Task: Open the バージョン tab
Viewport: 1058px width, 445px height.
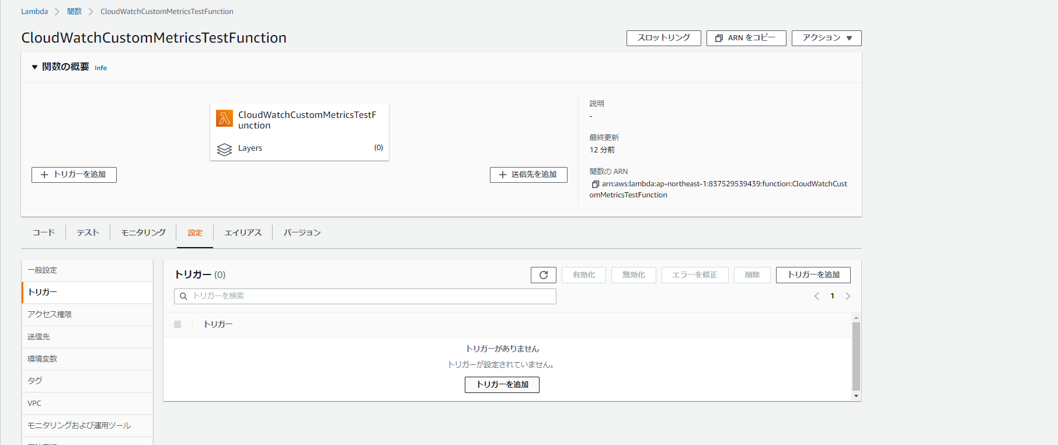Action: [x=302, y=232]
